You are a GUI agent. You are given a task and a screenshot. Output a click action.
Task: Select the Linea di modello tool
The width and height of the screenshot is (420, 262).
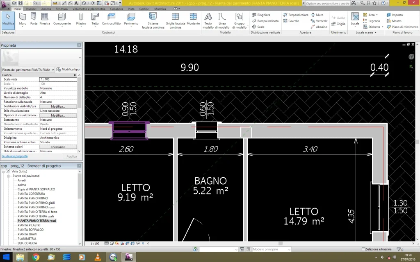(x=222, y=20)
